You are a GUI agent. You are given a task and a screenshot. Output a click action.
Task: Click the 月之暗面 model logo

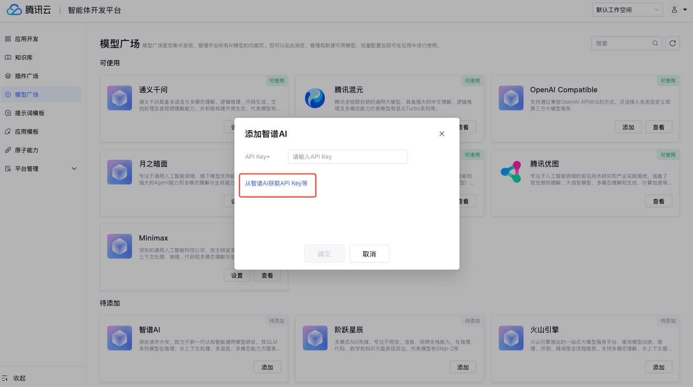pyautogui.click(x=120, y=172)
